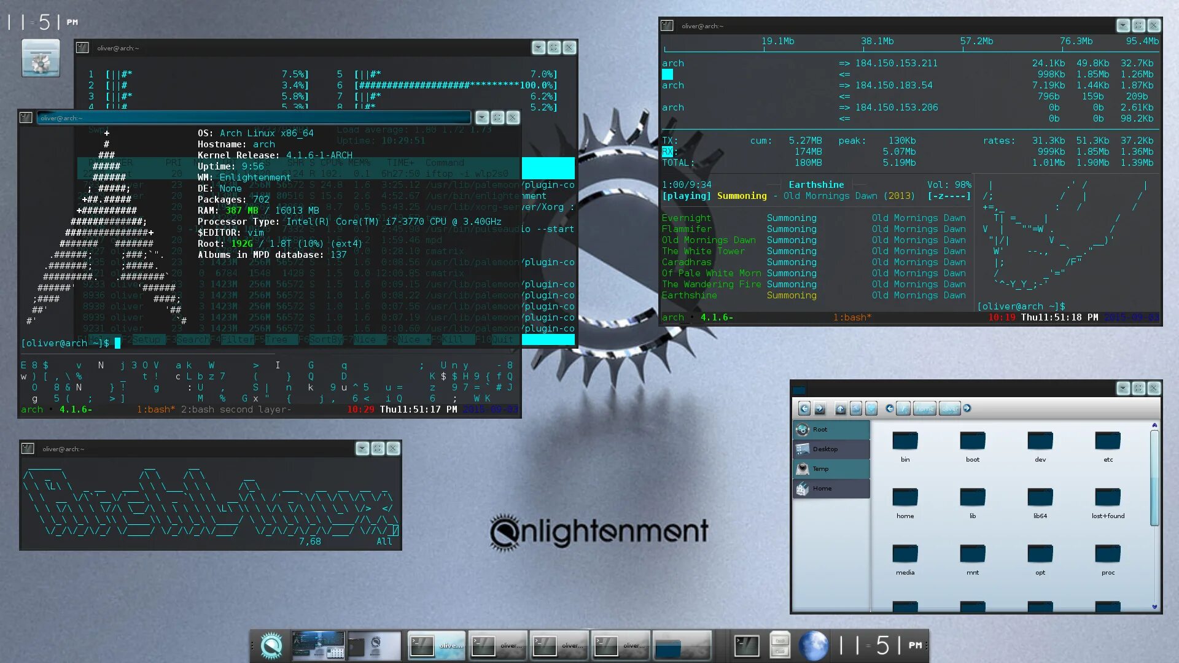Select Desktop in places sidebar
The image size is (1179, 663).
[x=831, y=449]
